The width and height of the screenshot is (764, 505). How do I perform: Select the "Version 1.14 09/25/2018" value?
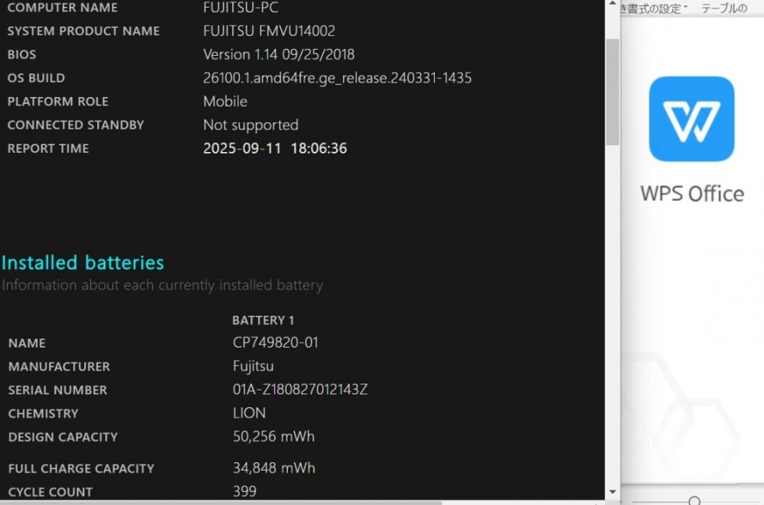click(x=279, y=54)
